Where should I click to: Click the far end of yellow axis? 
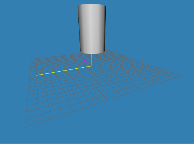tap(37, 75)
